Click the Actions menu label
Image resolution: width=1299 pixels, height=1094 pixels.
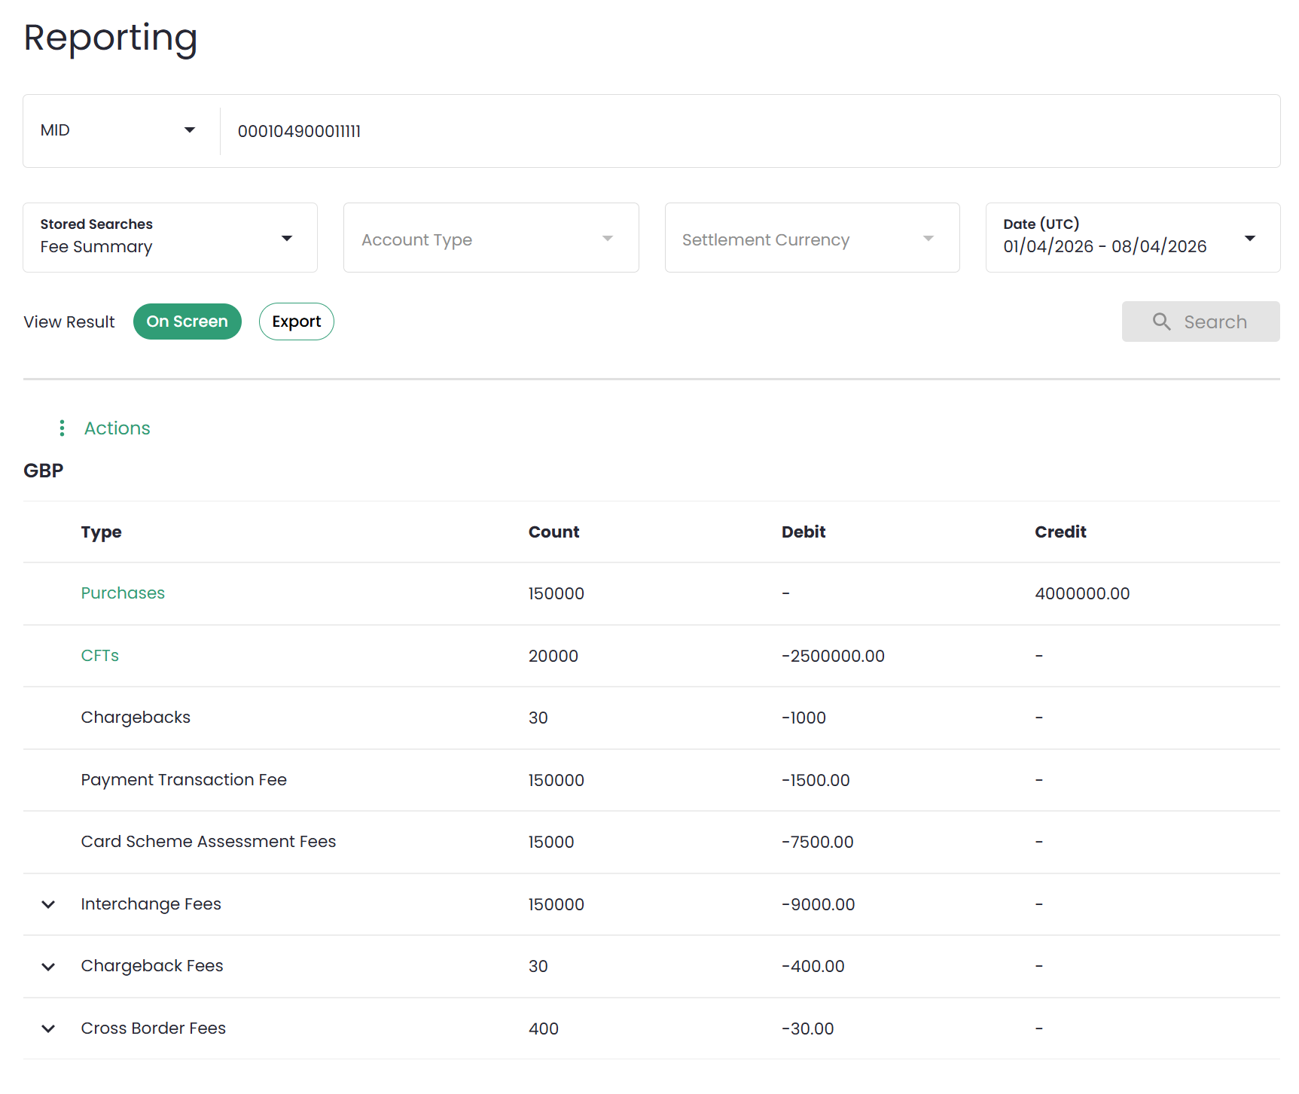pyautogui.click(x=117, y=428)
